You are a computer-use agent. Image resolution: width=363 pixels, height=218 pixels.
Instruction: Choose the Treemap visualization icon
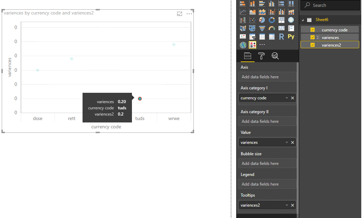click(x=281, y=20)
